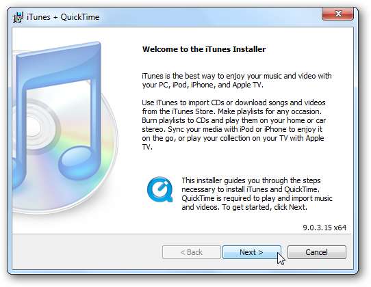
Task: Click the words 'iTunes Store' in the description
Action: point(194,111)
